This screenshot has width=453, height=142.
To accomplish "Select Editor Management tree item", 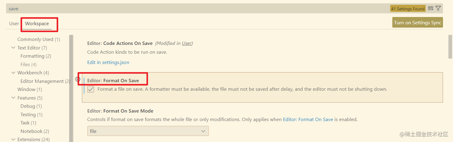I will 45,81.
